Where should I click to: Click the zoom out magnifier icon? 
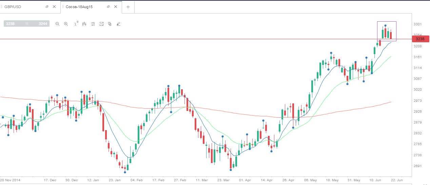click(57, 24)
